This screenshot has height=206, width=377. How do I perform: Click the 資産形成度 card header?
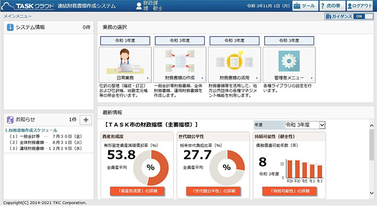pos(137,136)
